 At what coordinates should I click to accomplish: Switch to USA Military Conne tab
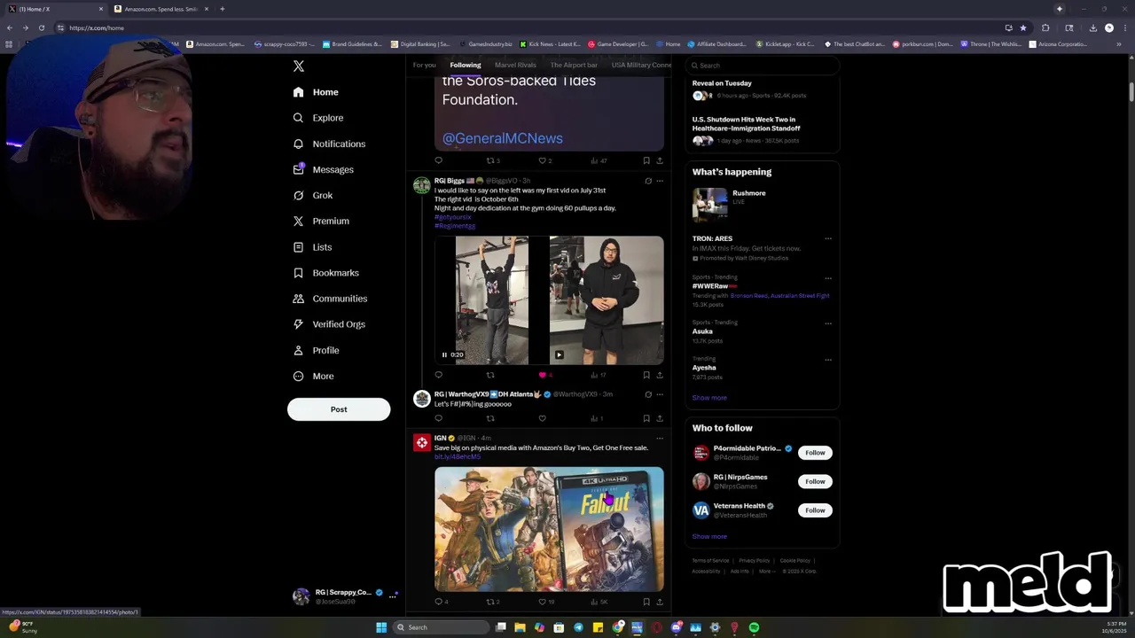coord(641,65)
